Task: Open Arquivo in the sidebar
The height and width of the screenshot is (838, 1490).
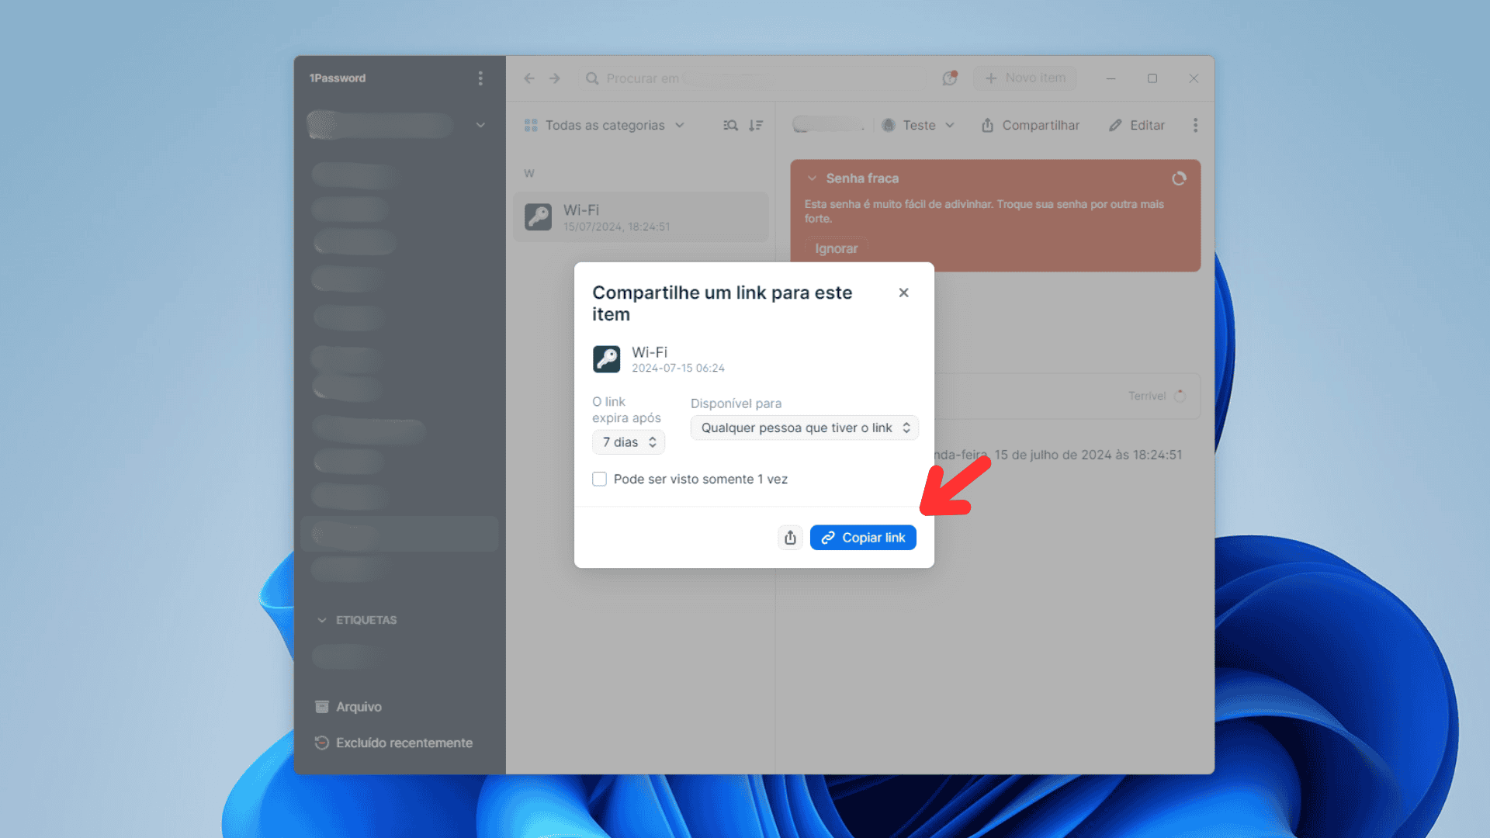Action: [x=348, y=707]
